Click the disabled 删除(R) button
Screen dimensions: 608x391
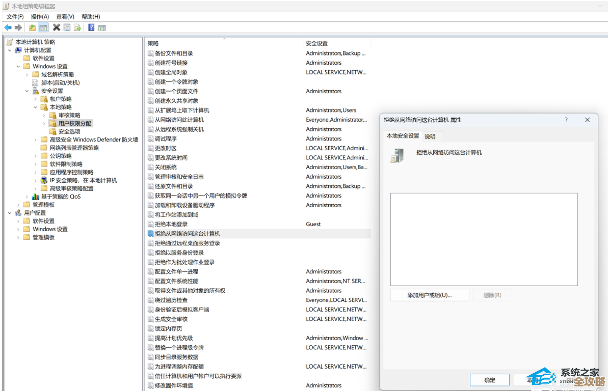click(x=492, y=295)
